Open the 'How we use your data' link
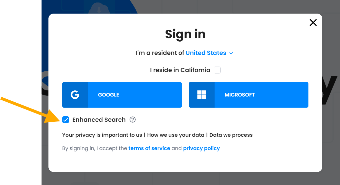This screenshot has height=185, width=340. (176, 135)
